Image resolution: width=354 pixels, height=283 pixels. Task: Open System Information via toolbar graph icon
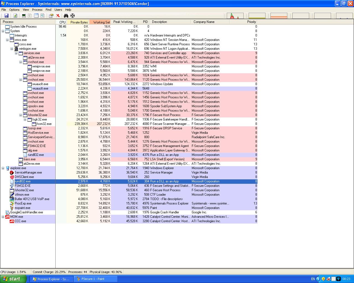pos(24,16)
